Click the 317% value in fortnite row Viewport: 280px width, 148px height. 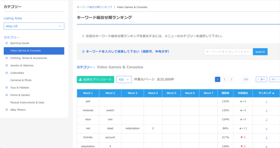(x=225, y=137)
